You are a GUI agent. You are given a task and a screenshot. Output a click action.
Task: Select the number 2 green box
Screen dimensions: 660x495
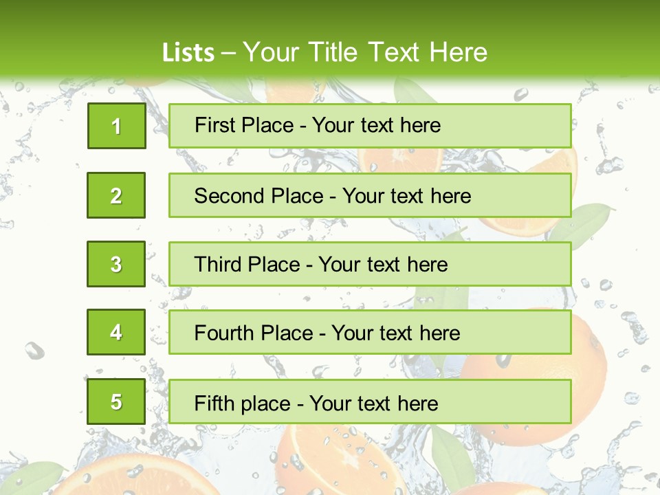pyautogui.click(x=116, y=195)
